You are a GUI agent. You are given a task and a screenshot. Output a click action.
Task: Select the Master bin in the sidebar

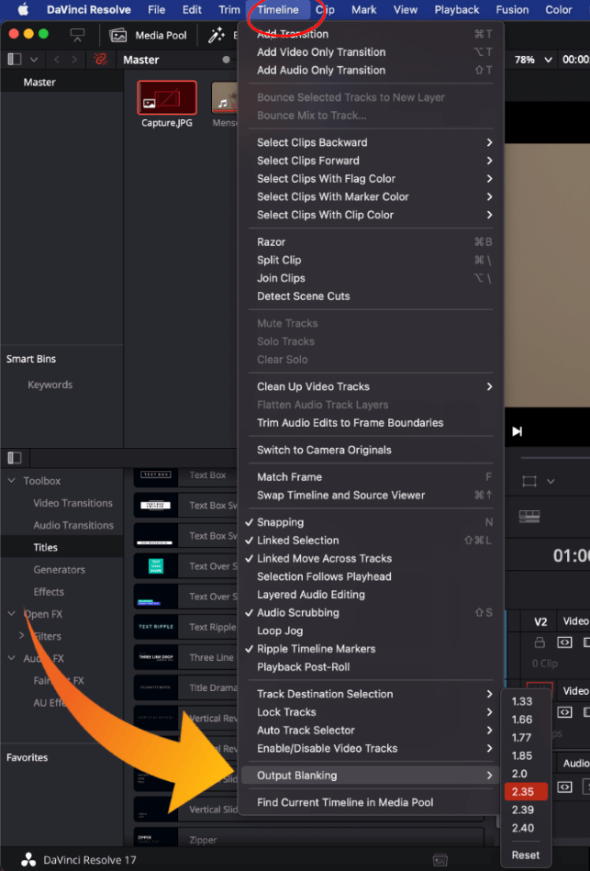pos(39,83)
